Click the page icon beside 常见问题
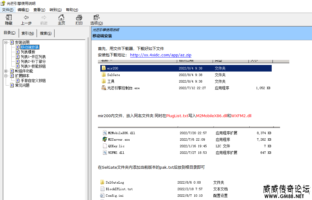 [12, 85]
